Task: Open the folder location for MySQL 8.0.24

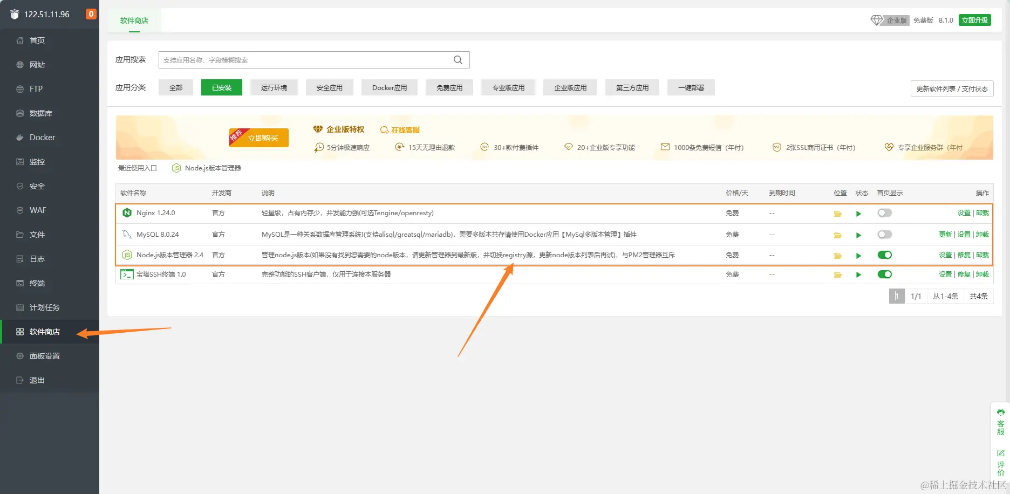Action: point(837,235)
